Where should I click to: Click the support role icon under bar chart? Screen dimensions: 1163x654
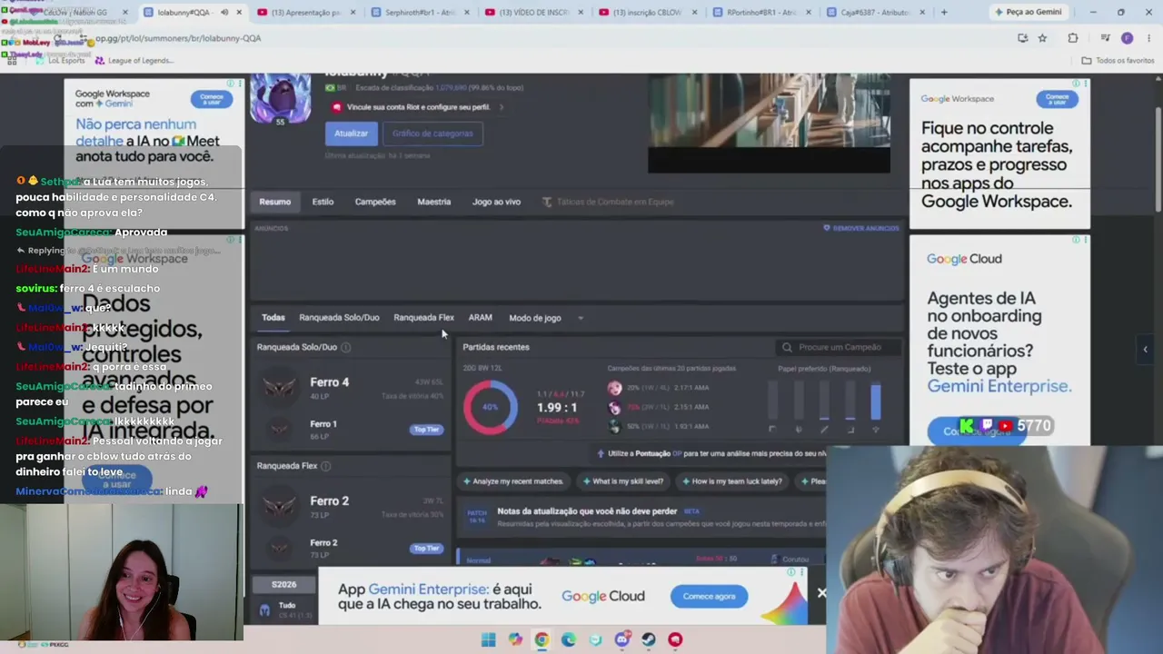[x=876, y=430]
